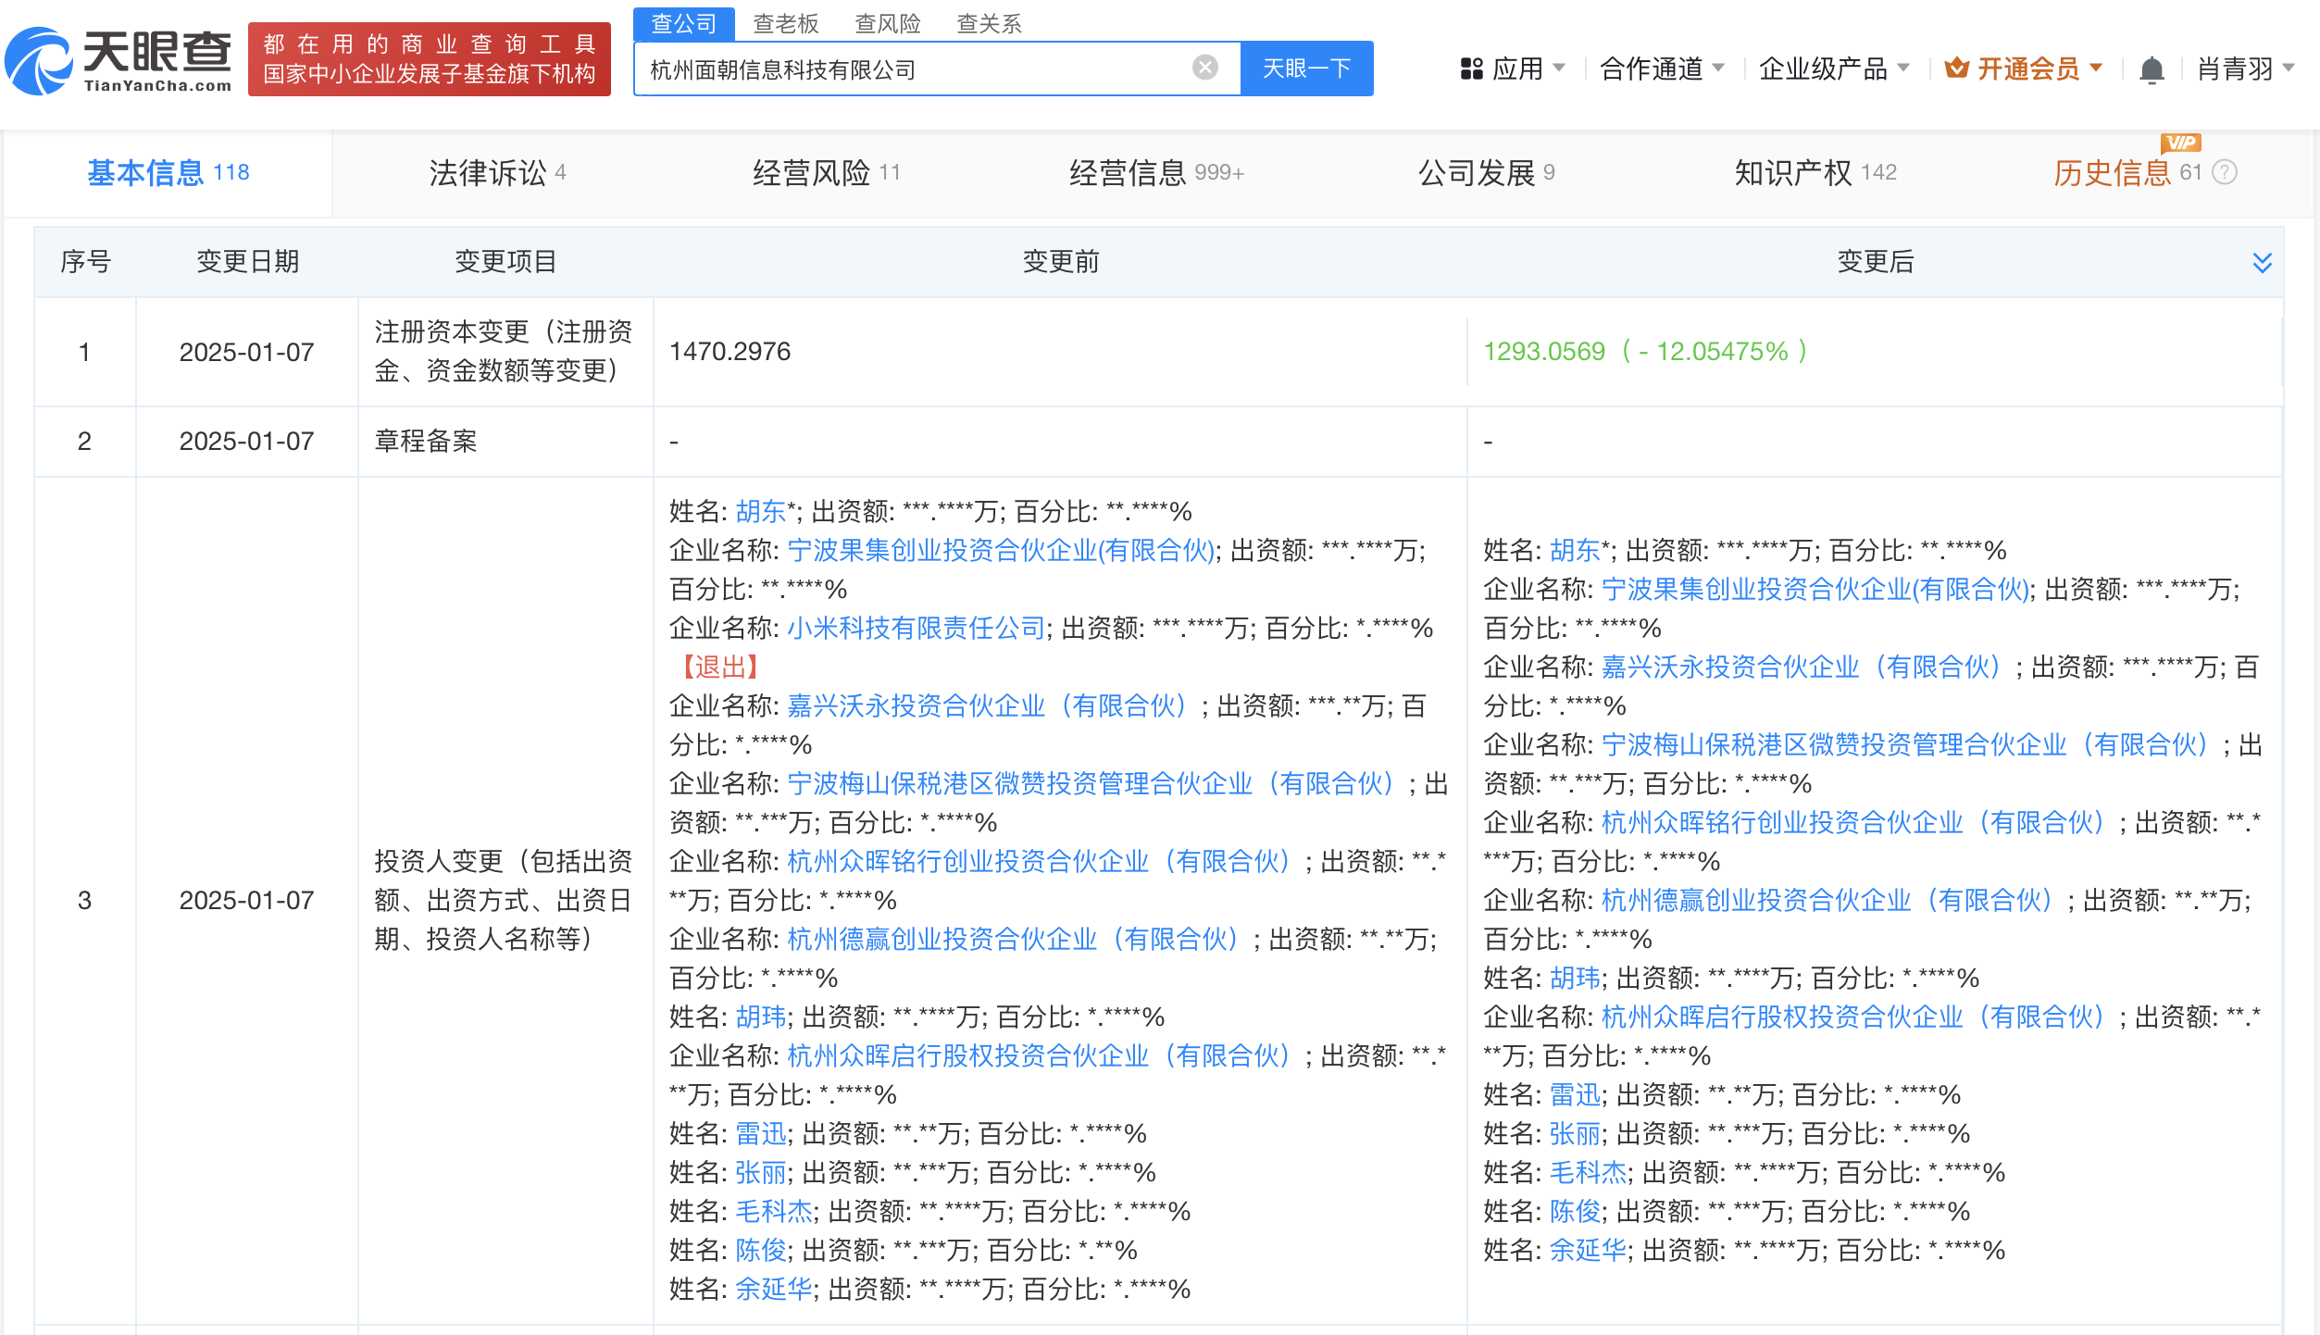Open 陈俊 link in the 变更前 column
The image size is (2320, 1335).
(760, 1250)
